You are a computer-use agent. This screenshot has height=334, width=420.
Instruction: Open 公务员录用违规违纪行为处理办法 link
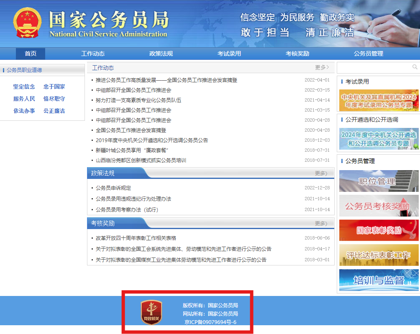click(133, 199)
